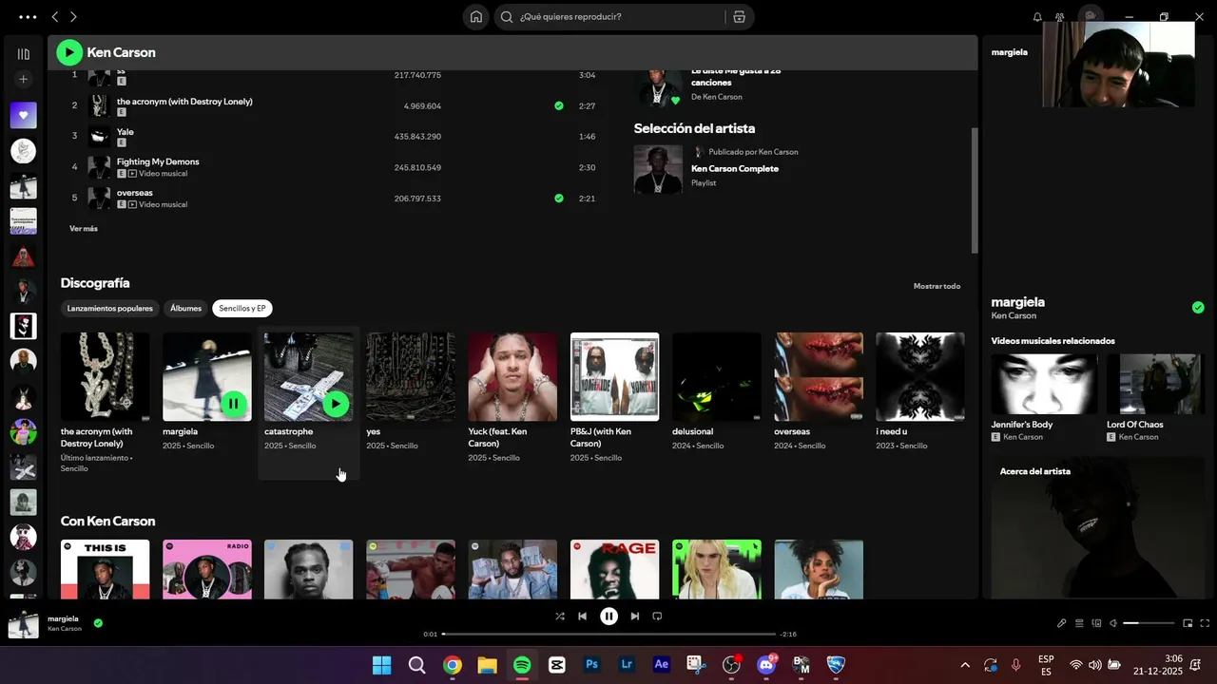The height and width of the screenshot is (684, 1217).
Task: Skip to next track
Action: point(634,617)
